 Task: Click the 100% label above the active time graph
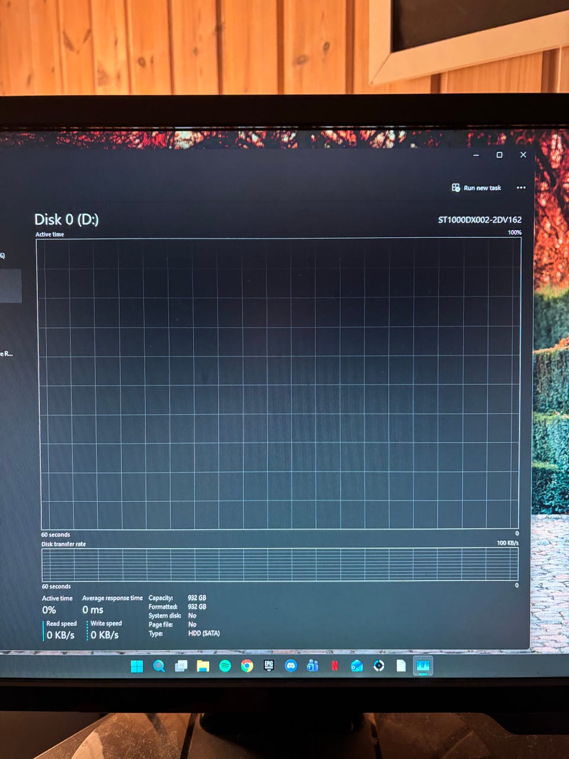click(514, 232)
